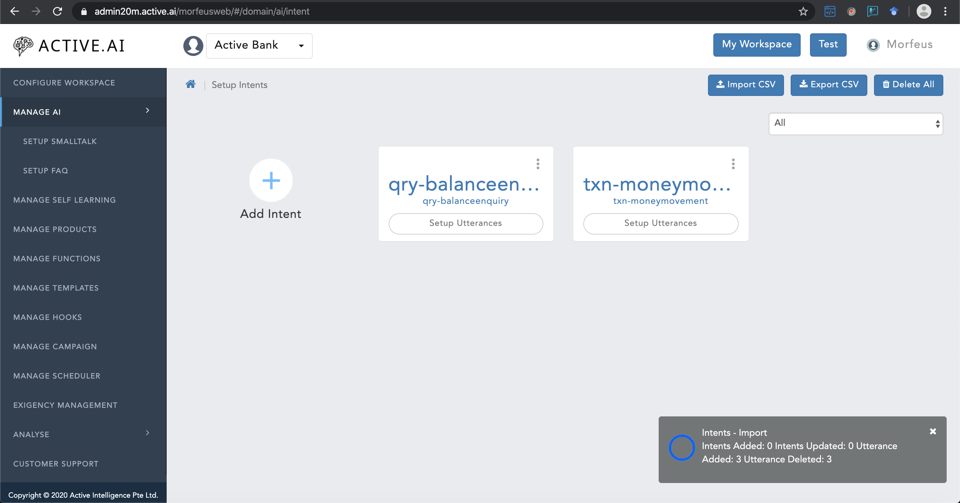Click the Morfeus username
960x503 pixels.
[909, 44]
